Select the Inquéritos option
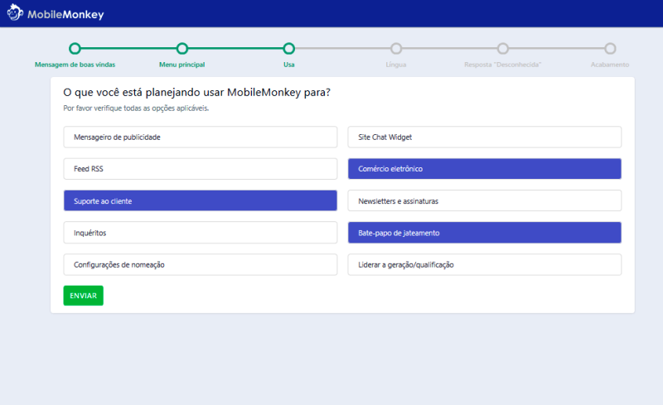This screenshot has width=663, height=405. point(201,233)
